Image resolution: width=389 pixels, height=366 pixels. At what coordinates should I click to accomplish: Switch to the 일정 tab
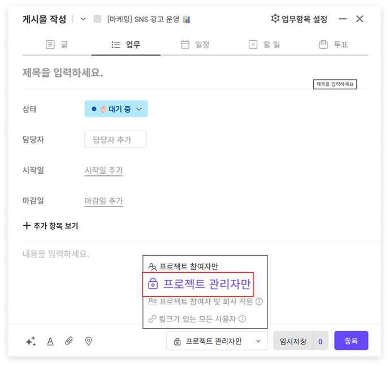pos(194,44)
